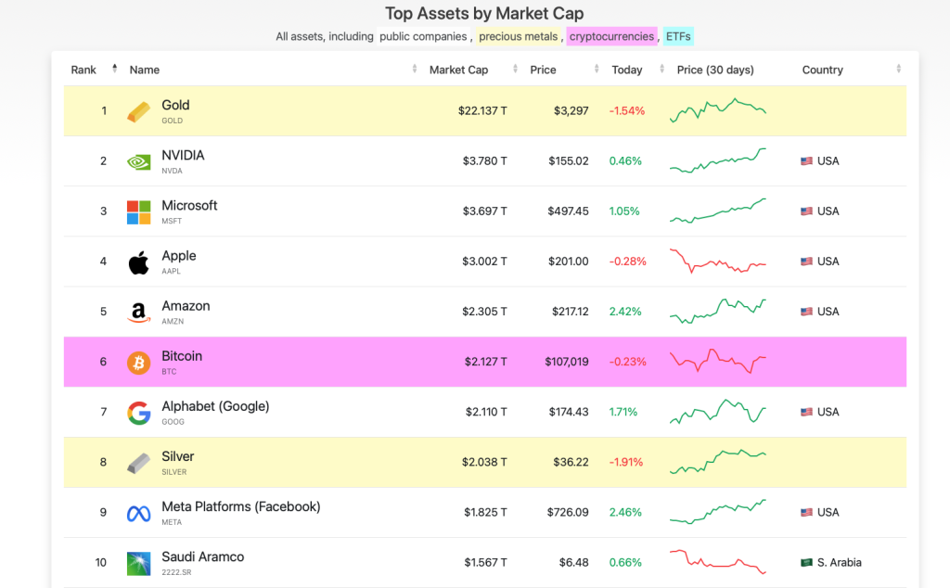Open the Microsoft company page
The image size is (950, 588).
(x=189, y=206)
